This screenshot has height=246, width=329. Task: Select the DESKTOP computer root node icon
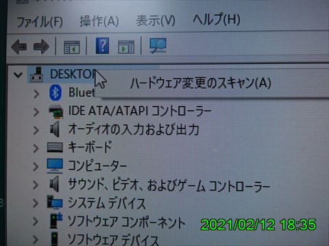pyautogui.click(x=37, y=74)
